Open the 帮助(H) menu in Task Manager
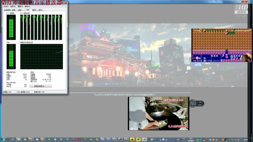253x142 pixels. point(27,6)
